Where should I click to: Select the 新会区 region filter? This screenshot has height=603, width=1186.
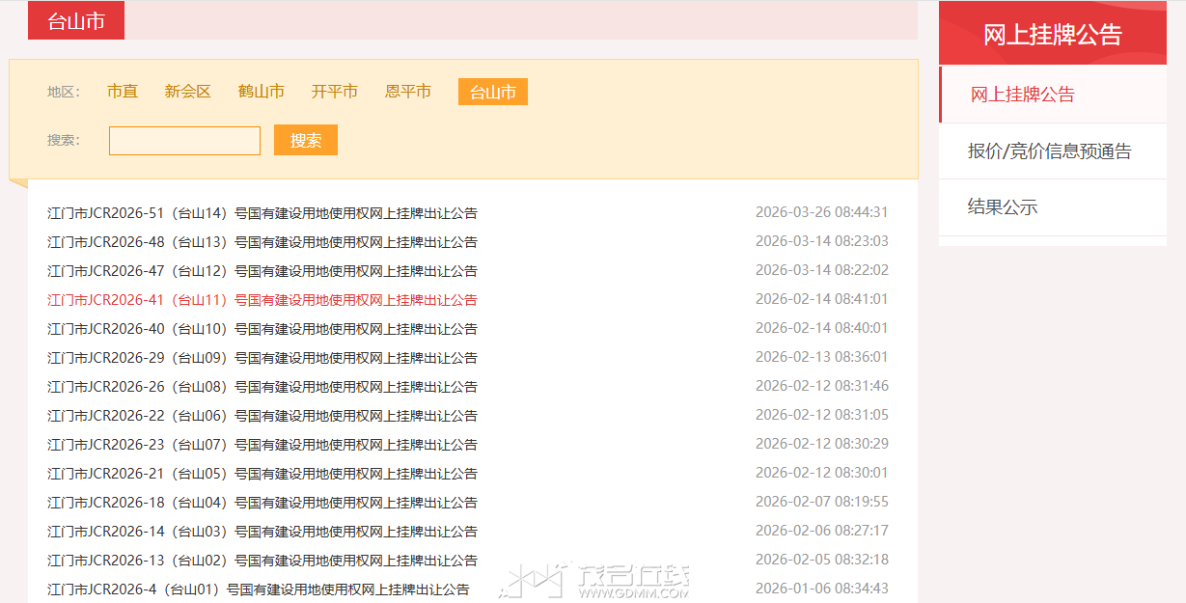pos(187,92)
